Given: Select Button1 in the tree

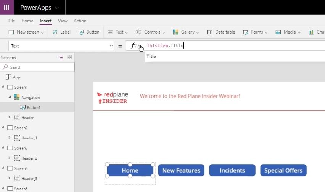Looking at the screenshot, I should [x=34, y=107].
